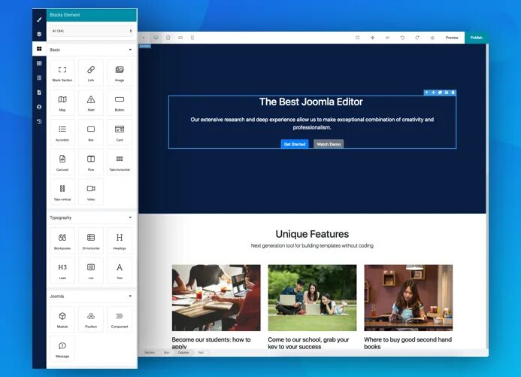Screen dimensions: 521x377
Task: Open the user account icon in sidebar
Action: click(x=39, y=107)
